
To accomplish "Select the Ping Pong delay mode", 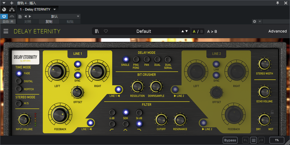I will (136, 59).
